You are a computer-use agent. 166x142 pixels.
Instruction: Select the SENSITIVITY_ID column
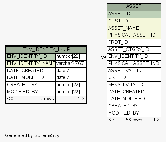pyautogui.click(x=134, y=85)
